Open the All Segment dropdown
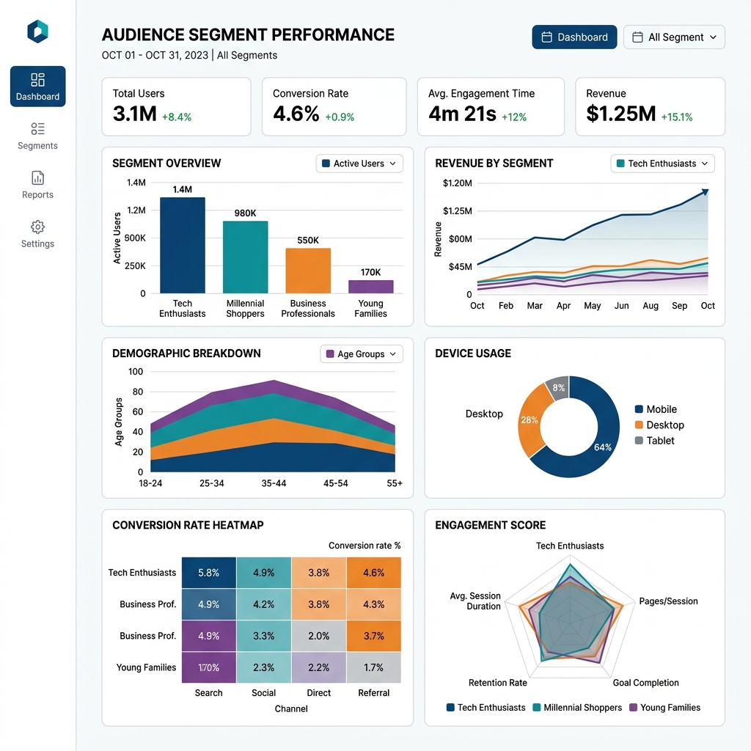The image size is (751, 751). click(674, 37)
